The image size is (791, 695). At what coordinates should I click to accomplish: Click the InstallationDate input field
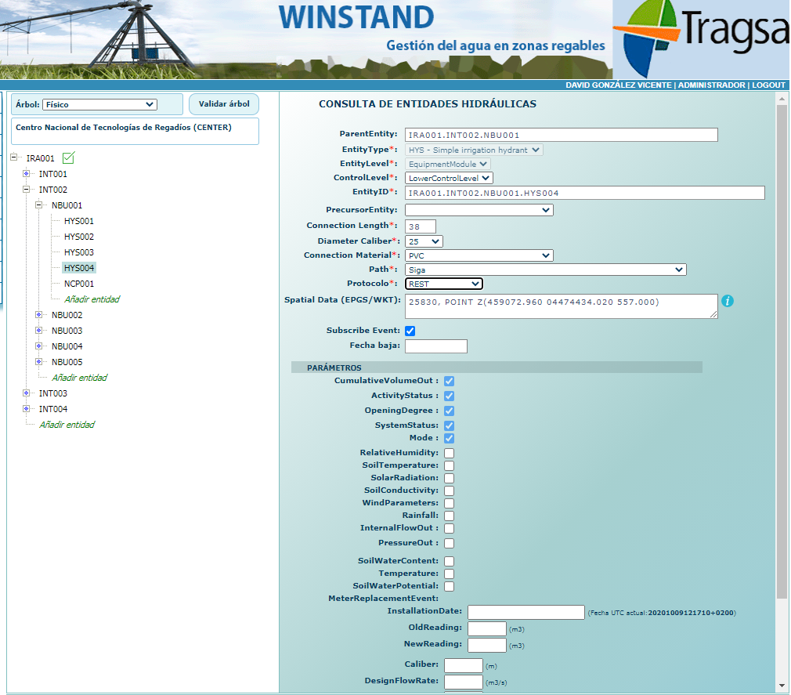point(526,612)
